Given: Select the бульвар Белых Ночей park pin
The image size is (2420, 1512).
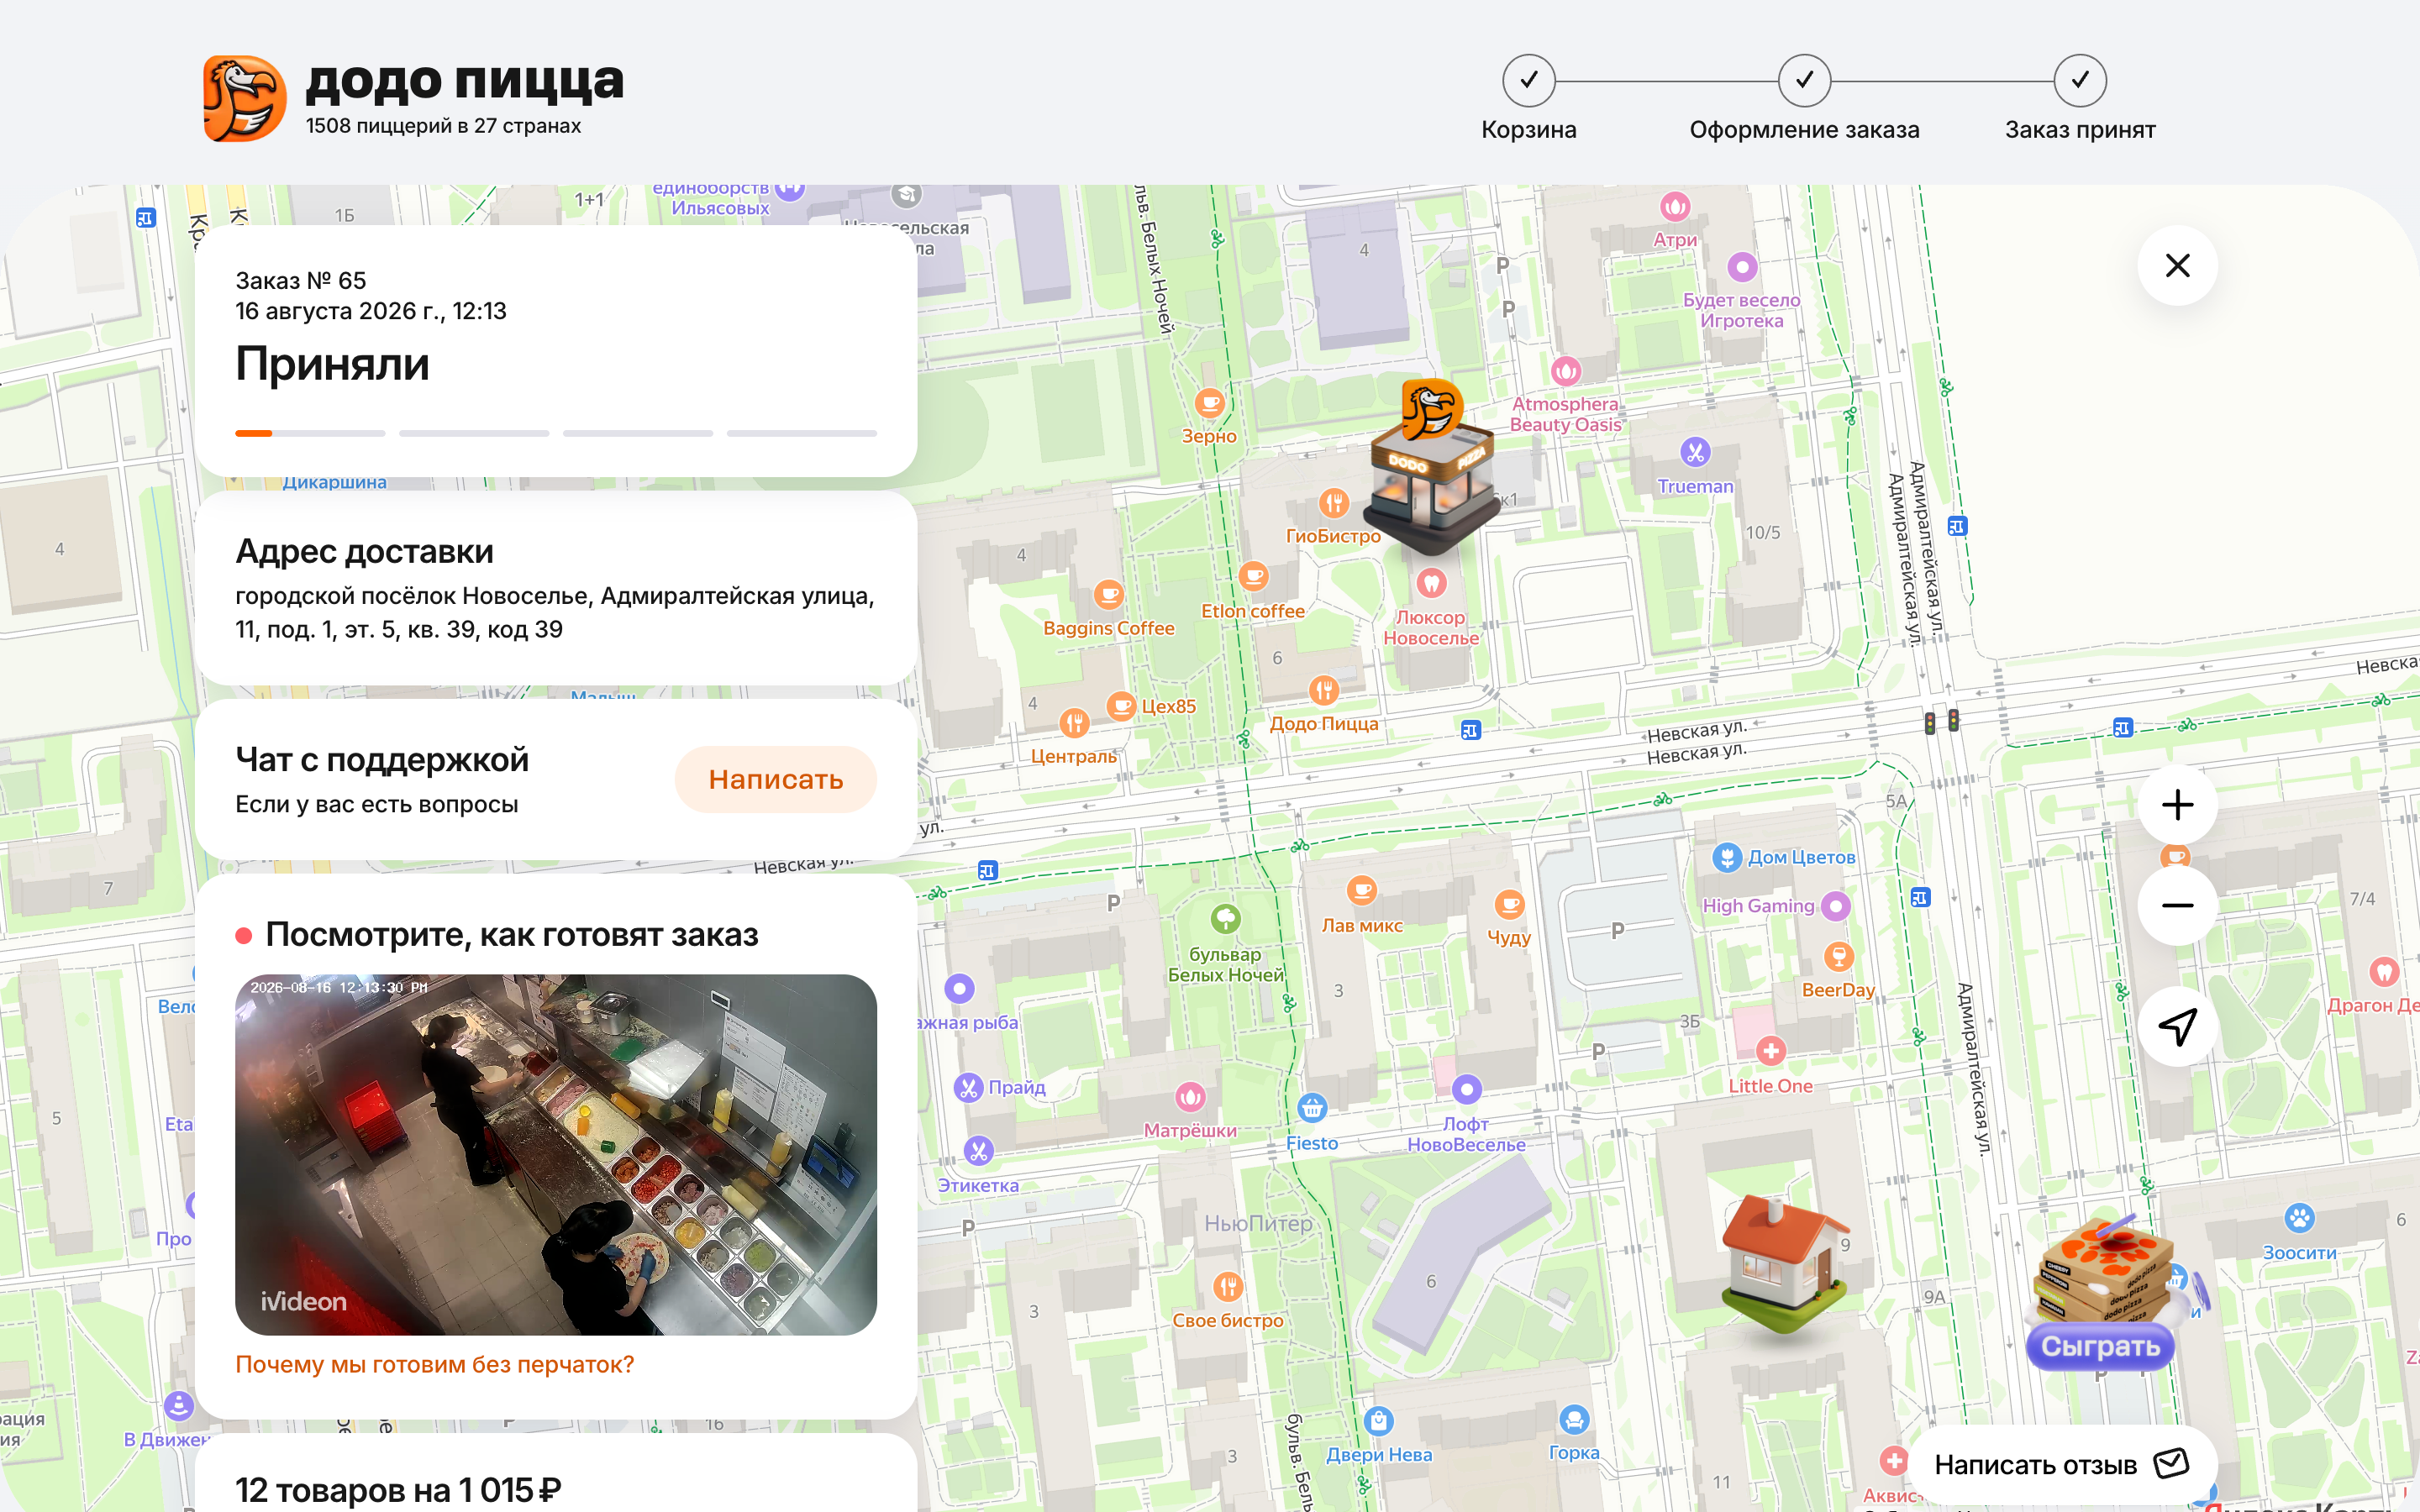Looking at the screenshot, I should click(1226, 918).
